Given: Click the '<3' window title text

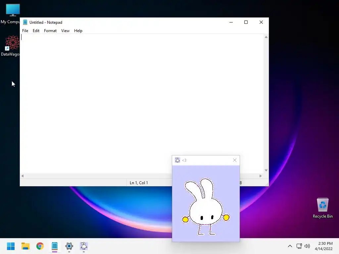Looking at the screenshot, I should 184,160.
